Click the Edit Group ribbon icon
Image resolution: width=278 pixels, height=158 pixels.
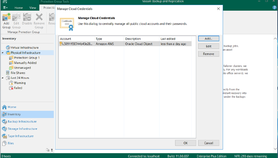point(16,21)
